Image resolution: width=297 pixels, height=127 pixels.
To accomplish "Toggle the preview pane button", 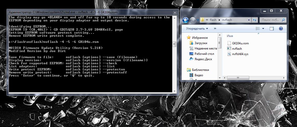I will 272,29.
